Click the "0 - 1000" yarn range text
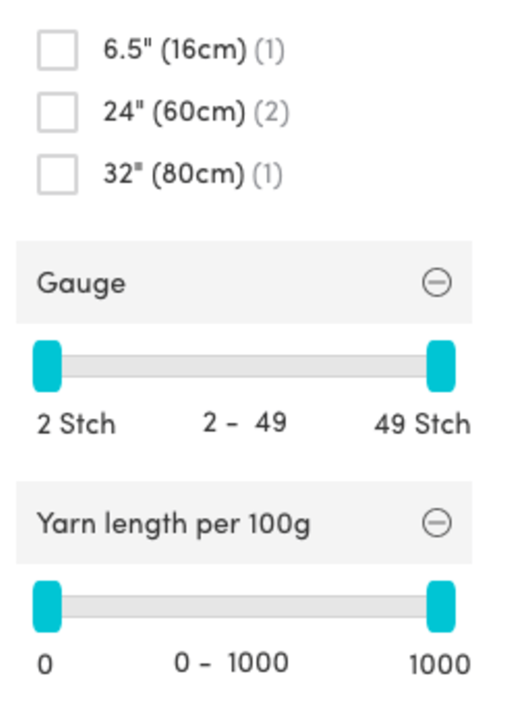The height and width of the screenshot is (713, 510). coord(231,663)
